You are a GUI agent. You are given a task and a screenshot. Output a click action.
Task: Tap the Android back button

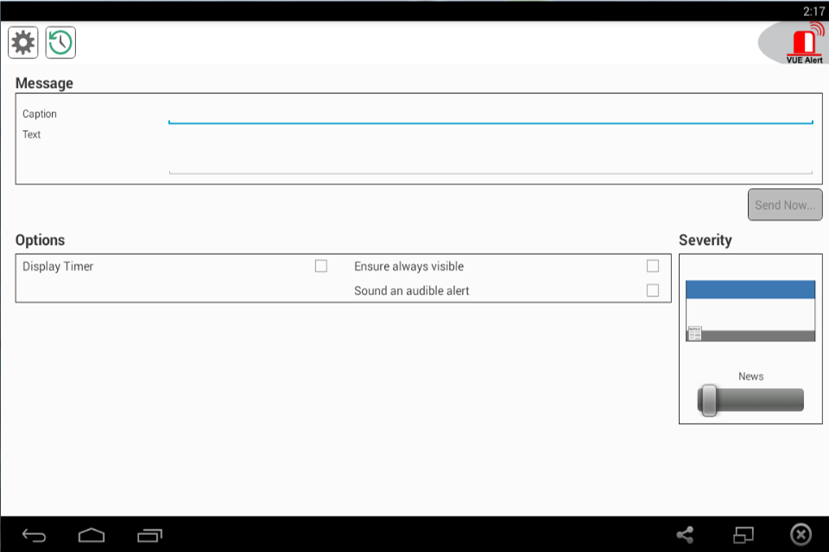34,536
